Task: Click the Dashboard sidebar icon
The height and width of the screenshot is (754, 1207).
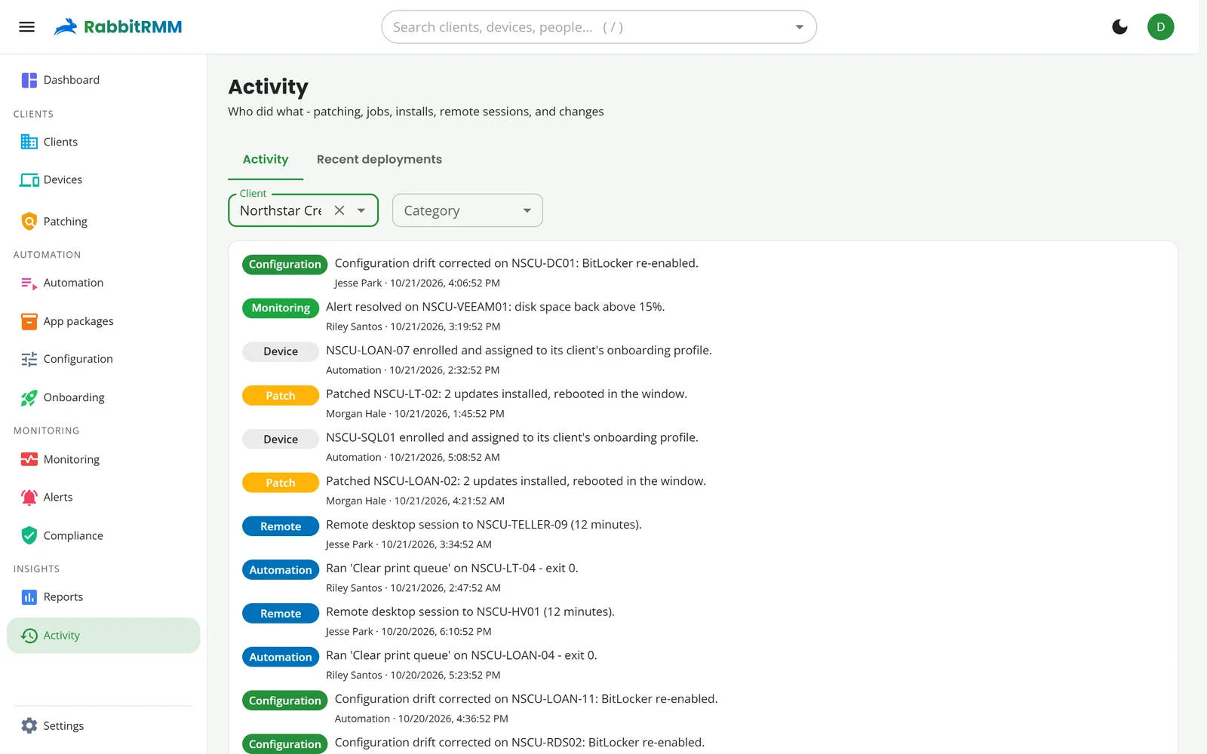Action: [29, 80]
